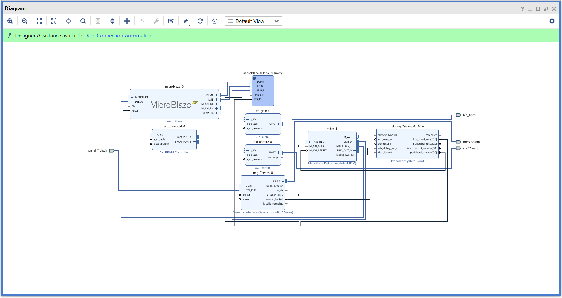Screen dimensions: 562x298
Task: Float the Diagram window
Action: [546, 8]
